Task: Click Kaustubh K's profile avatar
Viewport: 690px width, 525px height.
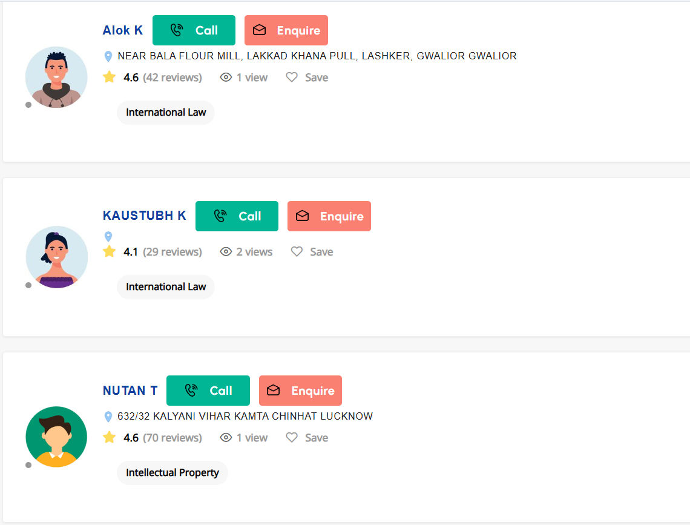Action: [57, 257]
